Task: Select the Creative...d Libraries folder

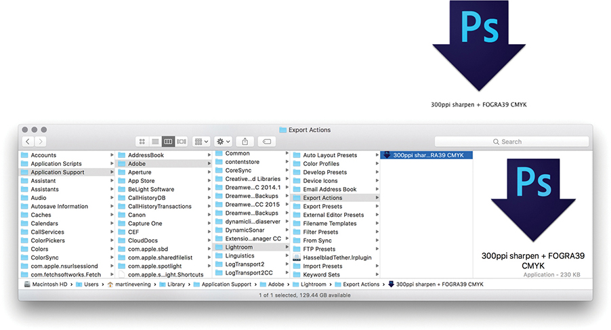Action: coord(251,179)
